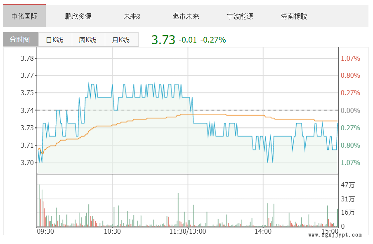Show the 分时图 intraday chart
The image size is (373, 244).
[21, 39]
